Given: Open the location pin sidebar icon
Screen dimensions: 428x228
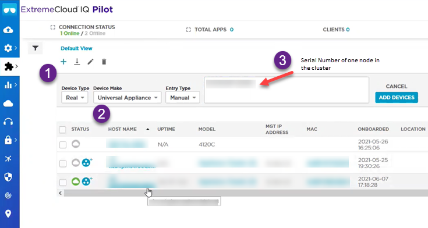Looking at the screenshot, I should (8, 213).
